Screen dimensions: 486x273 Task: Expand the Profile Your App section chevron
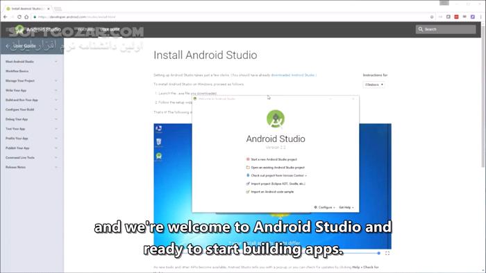tap(56, 138)
